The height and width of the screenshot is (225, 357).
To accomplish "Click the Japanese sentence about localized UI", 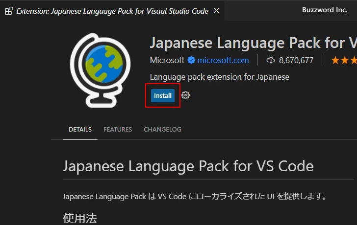I will (195, 196).
